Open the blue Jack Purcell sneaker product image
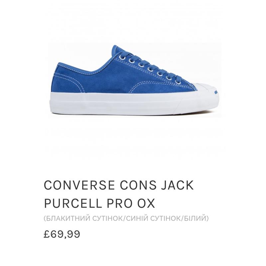The height and width of the screenshot is (266, 266). pyautogui.click(x=135, y=80)
